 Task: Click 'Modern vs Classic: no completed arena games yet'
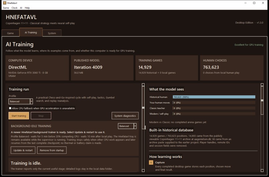coord(178,122)
